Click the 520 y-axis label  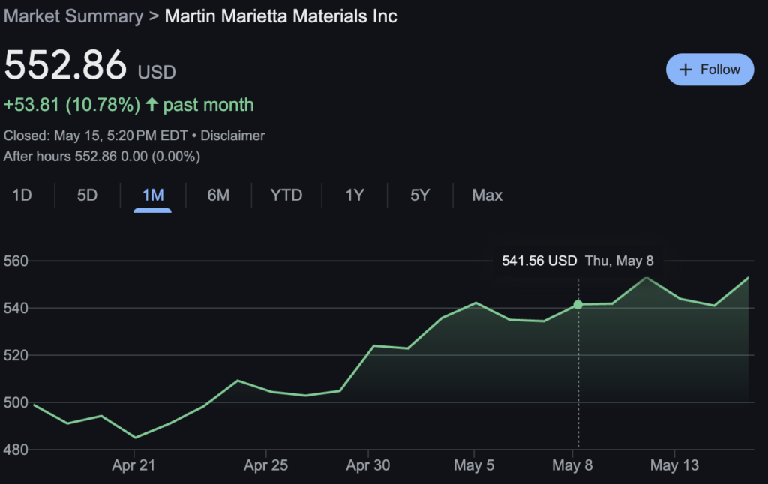(16, 355)
